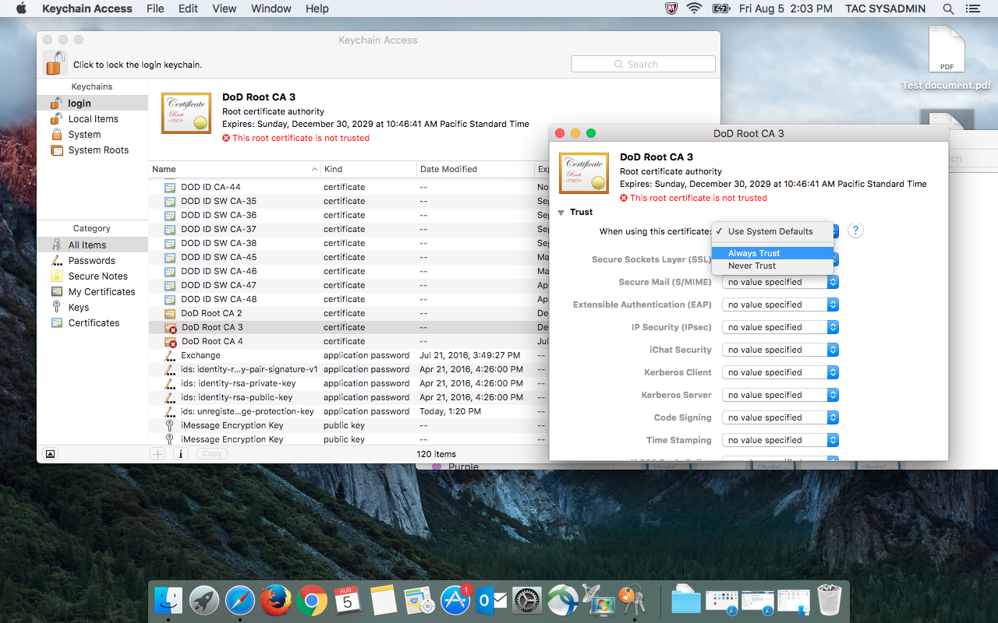The image size is (998, 623).
Task: Click the info (i) button below the list
Action: [x=180, y=454]
